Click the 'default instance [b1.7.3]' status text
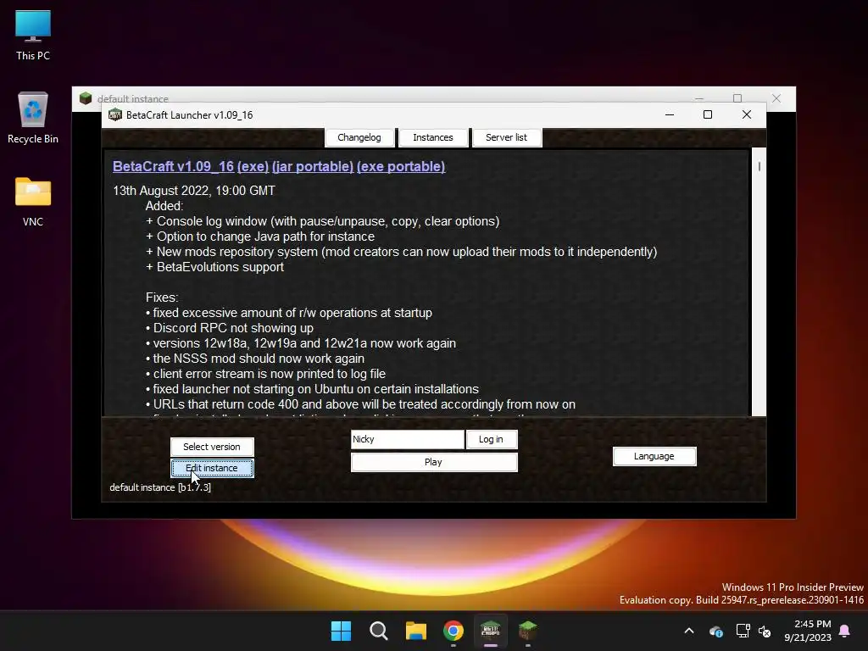 [x=160, y=487]
